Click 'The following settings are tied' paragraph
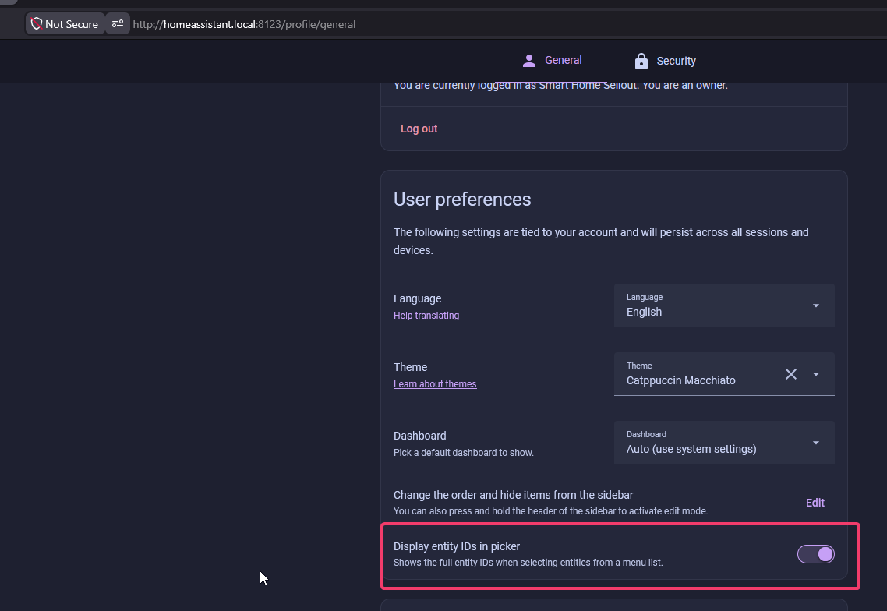 tap(601, 241)
